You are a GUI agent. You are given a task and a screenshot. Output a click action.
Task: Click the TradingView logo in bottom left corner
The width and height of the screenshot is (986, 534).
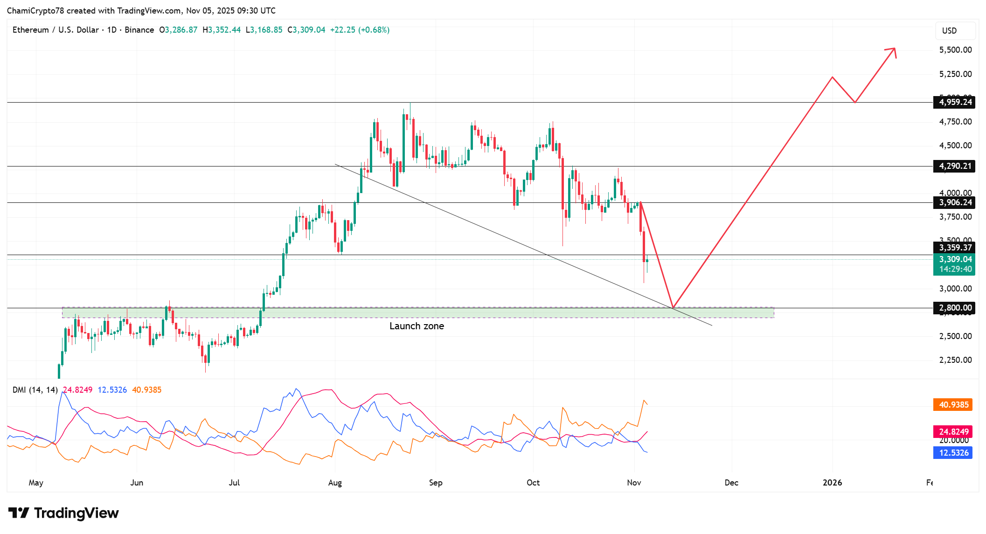click(x=63, y=513)
